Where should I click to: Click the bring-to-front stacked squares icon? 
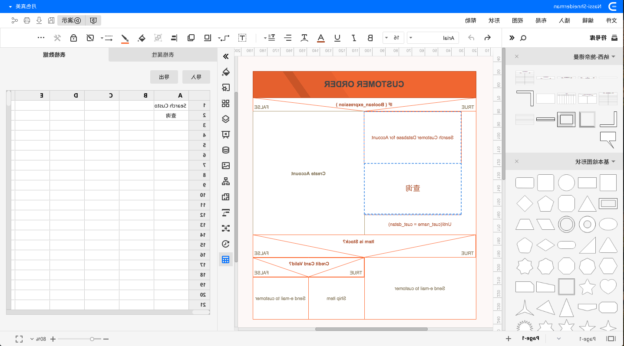point(191,38)
